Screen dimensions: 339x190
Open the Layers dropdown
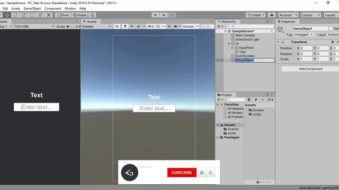click(x=311, y=15)
